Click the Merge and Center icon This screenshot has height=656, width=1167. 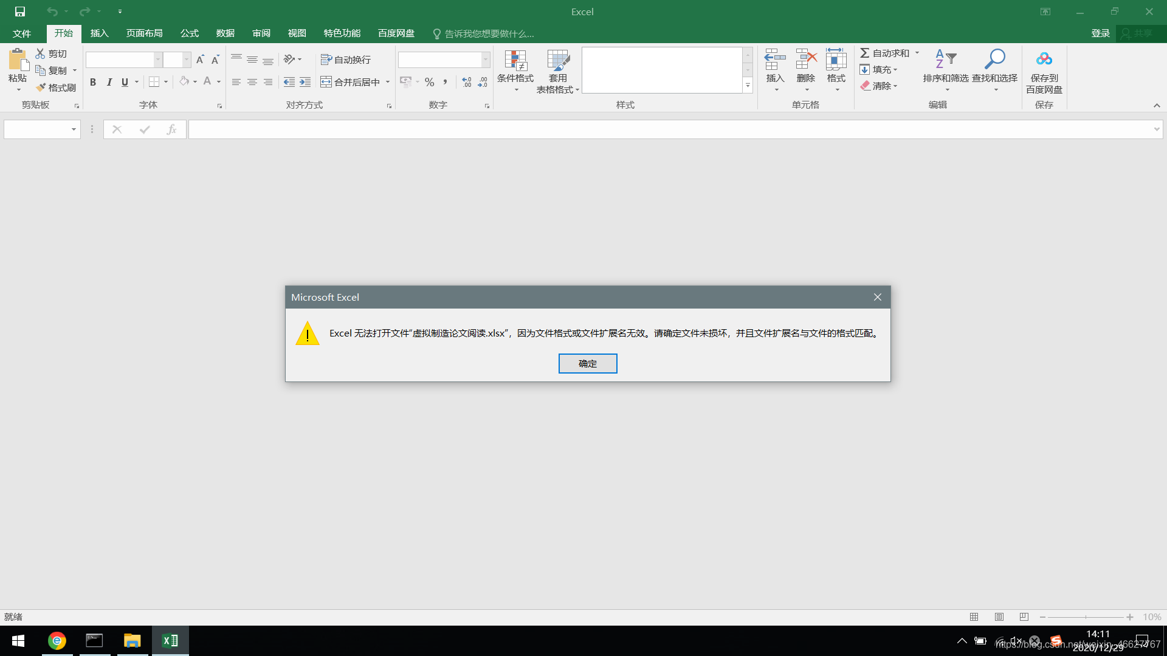[326, 82]
